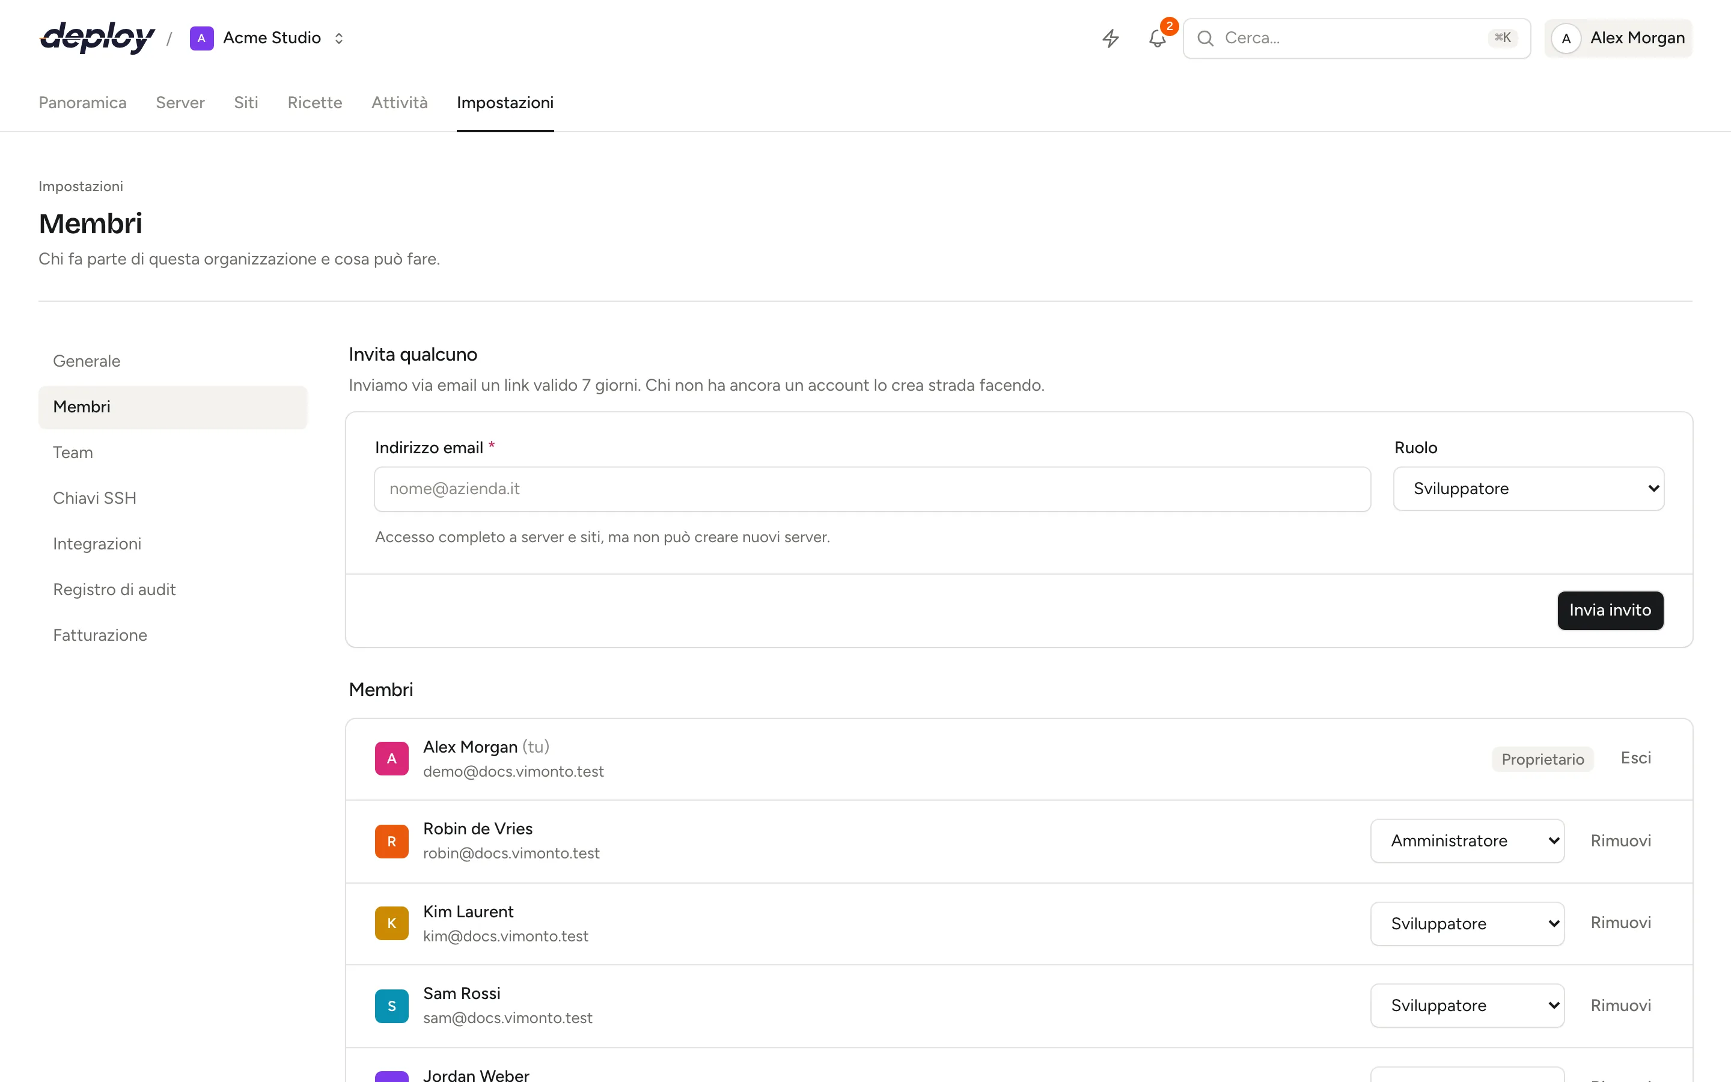1731x1082 pixels.
Task: Switch to the Server tab
Action: point(180,102)
